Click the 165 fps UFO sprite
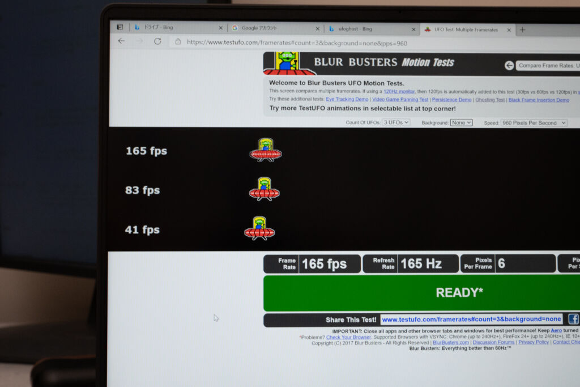Screen dimensions: 580x387 (x=266, y=150)
